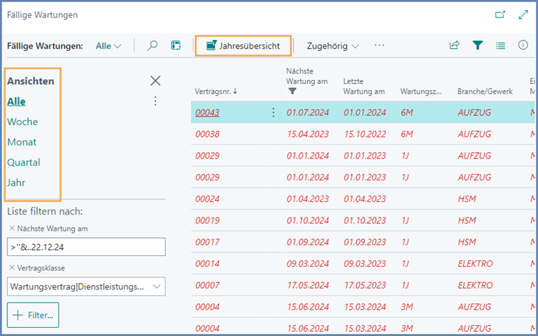Select the Woche view

tap(23, 121)
